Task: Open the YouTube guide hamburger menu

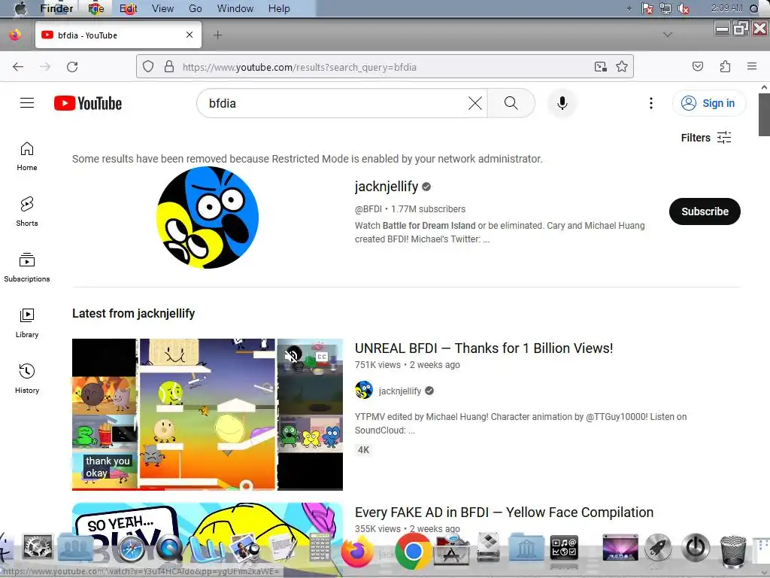Action: point(27,102)
